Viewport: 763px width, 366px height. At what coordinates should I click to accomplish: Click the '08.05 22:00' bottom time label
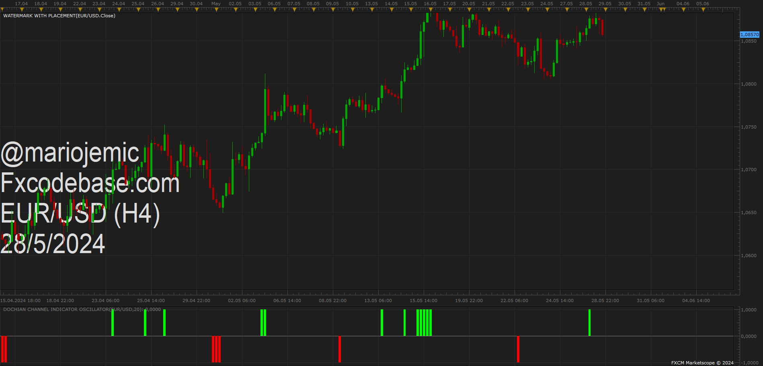[333, 301]
